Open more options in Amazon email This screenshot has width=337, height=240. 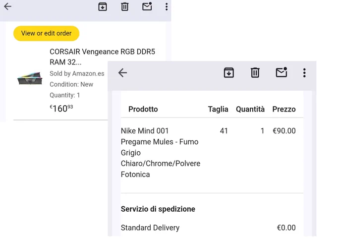[167, 6]
